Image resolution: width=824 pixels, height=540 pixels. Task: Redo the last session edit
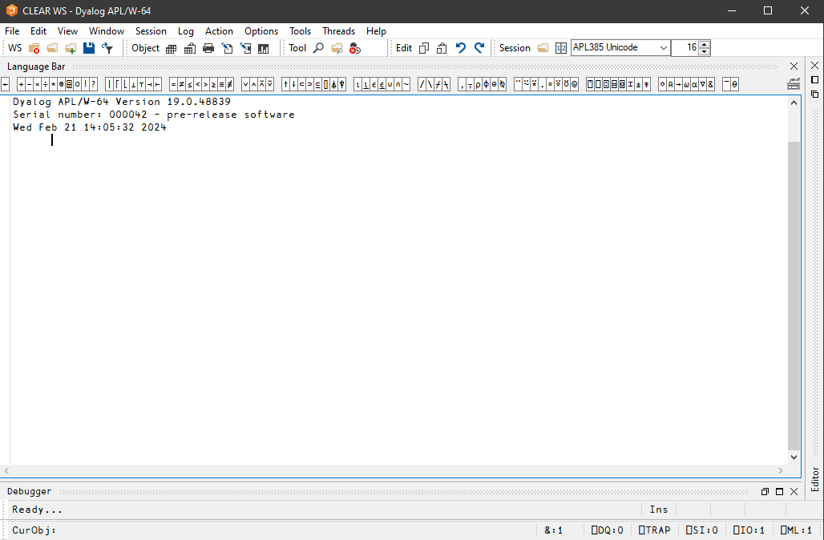(x=479, y=47)
